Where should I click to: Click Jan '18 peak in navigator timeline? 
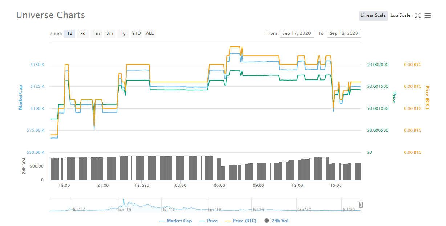123,201
